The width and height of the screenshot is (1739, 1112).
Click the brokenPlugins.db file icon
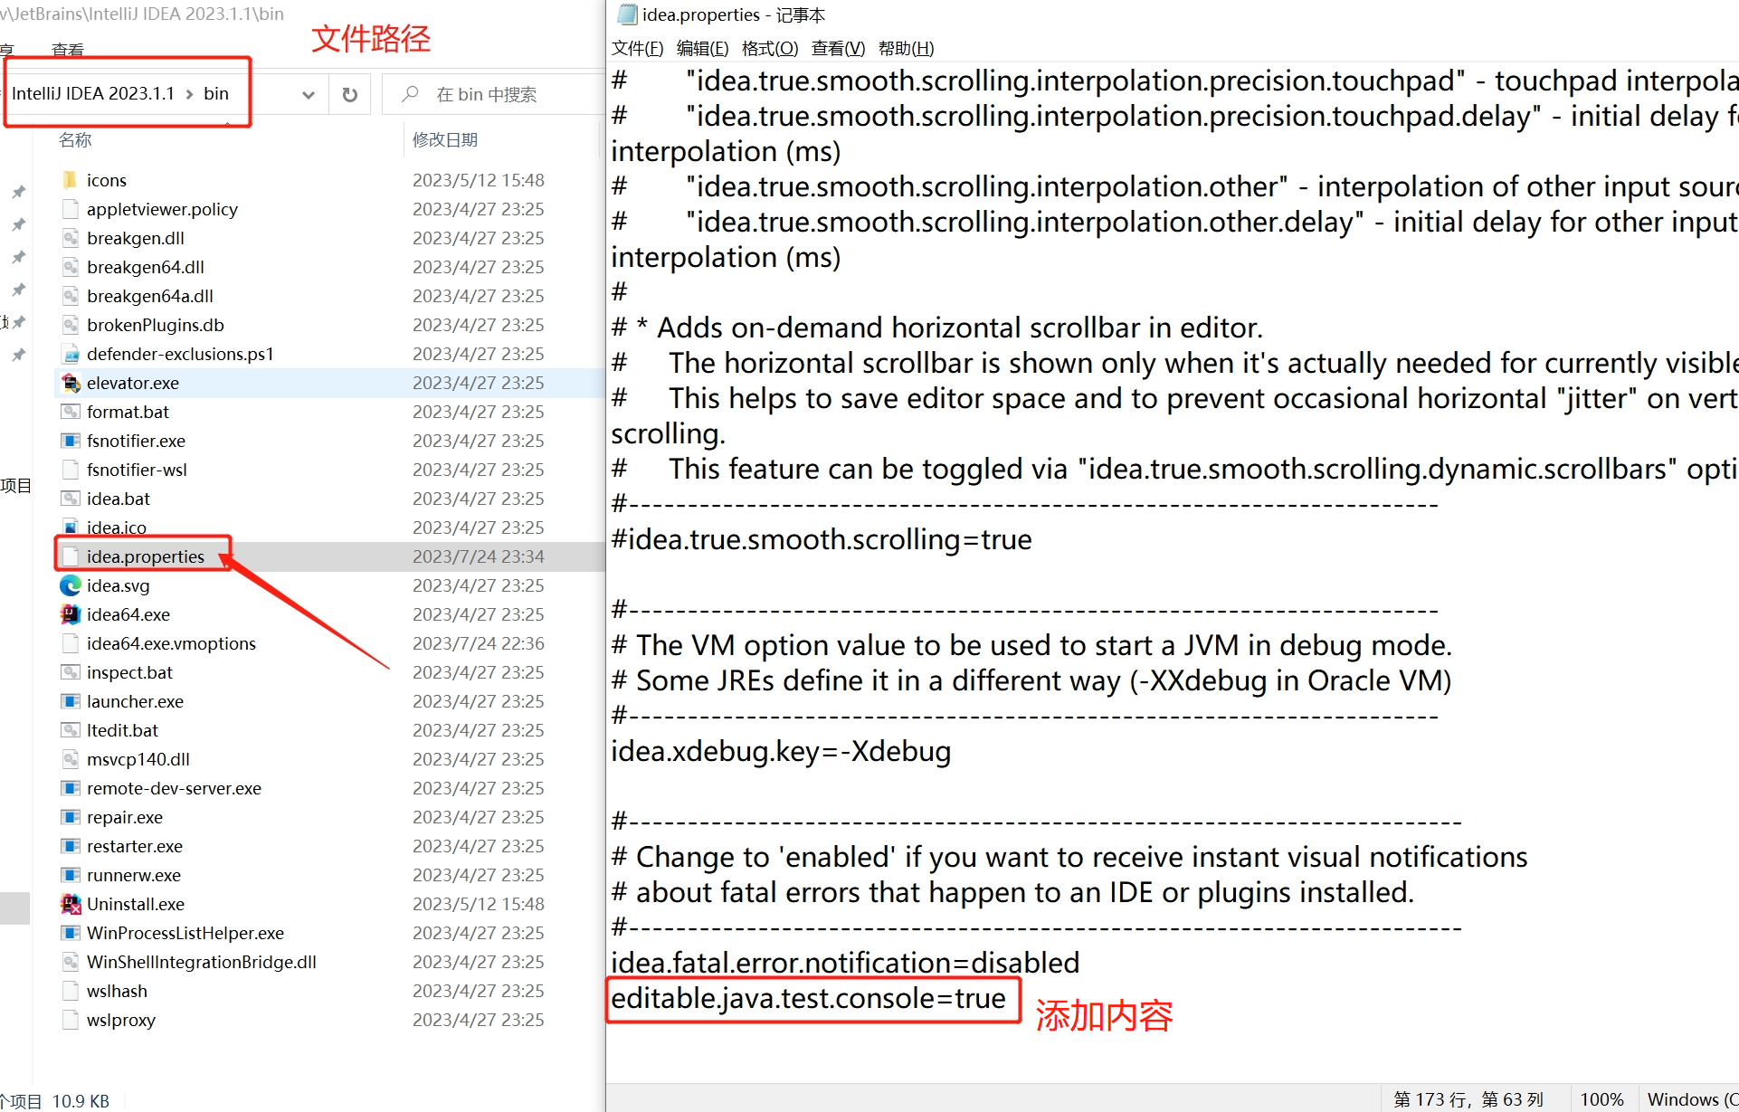click(x=71, y=325)
